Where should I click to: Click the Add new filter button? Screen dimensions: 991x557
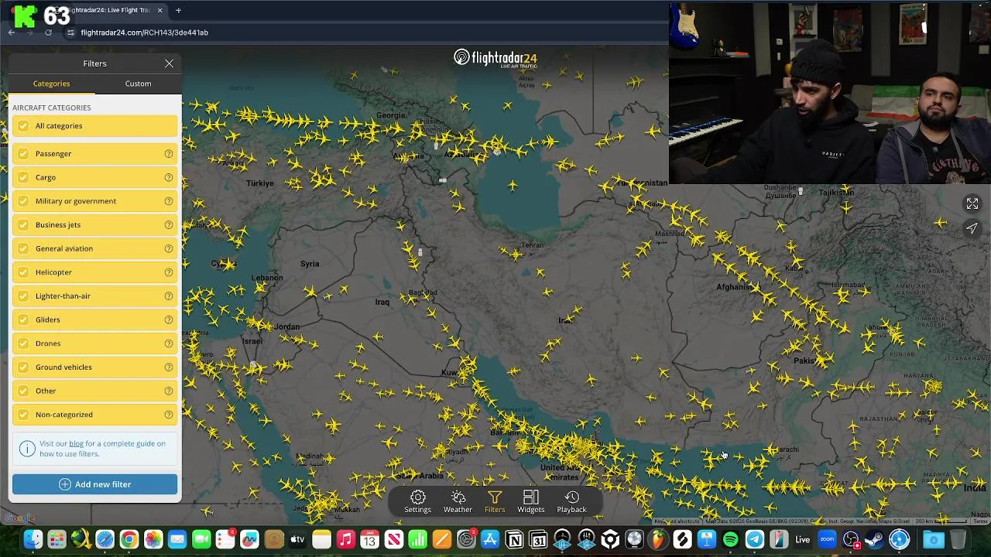94,484
